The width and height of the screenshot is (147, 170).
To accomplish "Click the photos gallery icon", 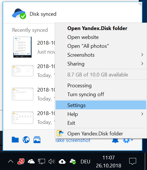I will pos(37,140).
